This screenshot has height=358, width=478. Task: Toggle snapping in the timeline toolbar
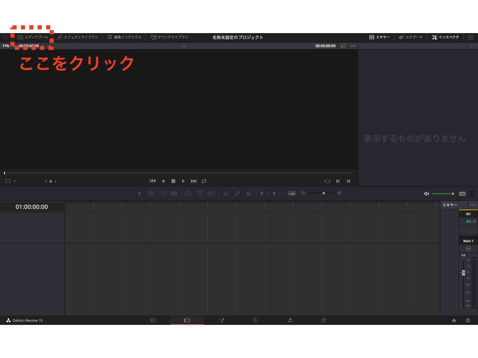click(x=227, y=193)
